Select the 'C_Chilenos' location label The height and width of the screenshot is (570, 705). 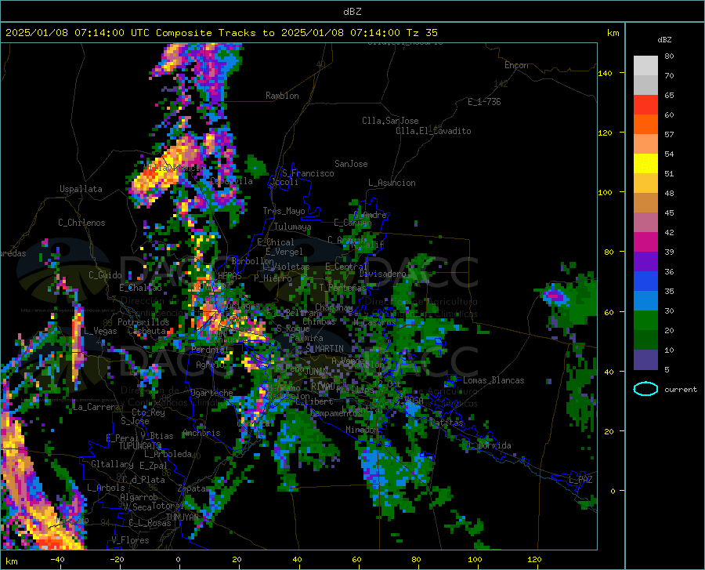[81, 223]
